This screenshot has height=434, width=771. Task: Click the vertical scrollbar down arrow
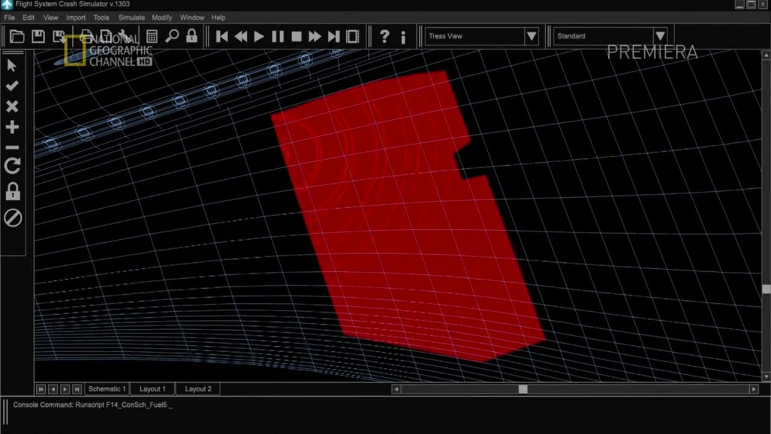point(766,377)
